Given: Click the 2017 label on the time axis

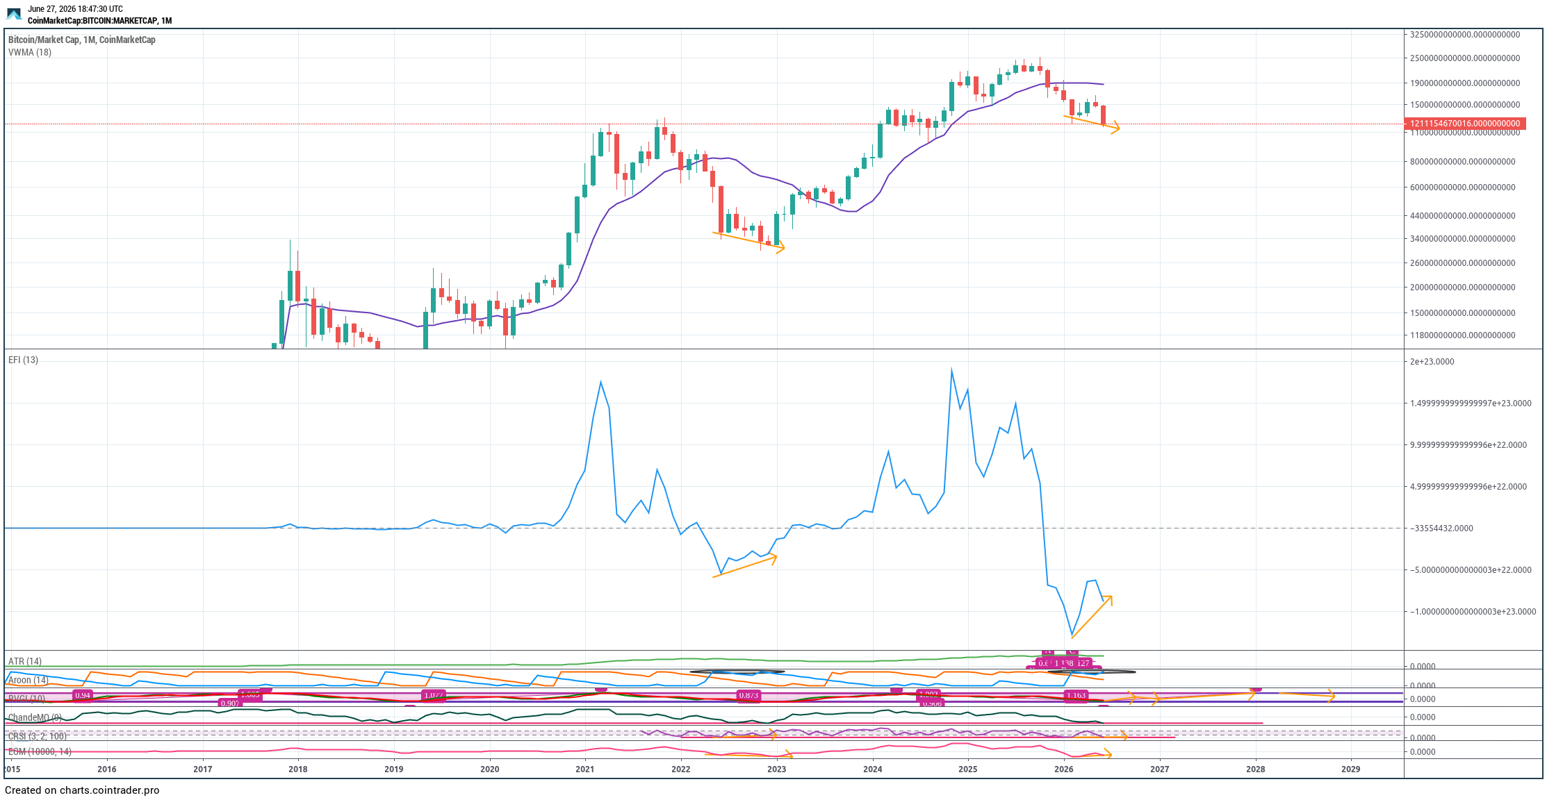Looking at the screenshot, I should point(203,769).
